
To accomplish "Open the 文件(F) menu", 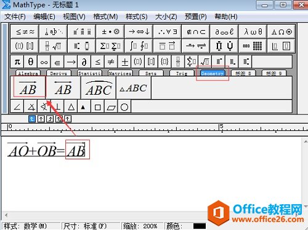I will tap(15, 17).
